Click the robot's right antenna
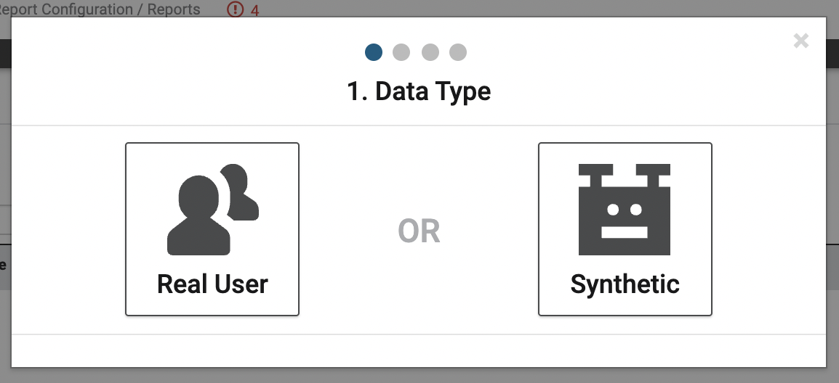The height and width of the screenshot is (383, 839). (653, 175)
